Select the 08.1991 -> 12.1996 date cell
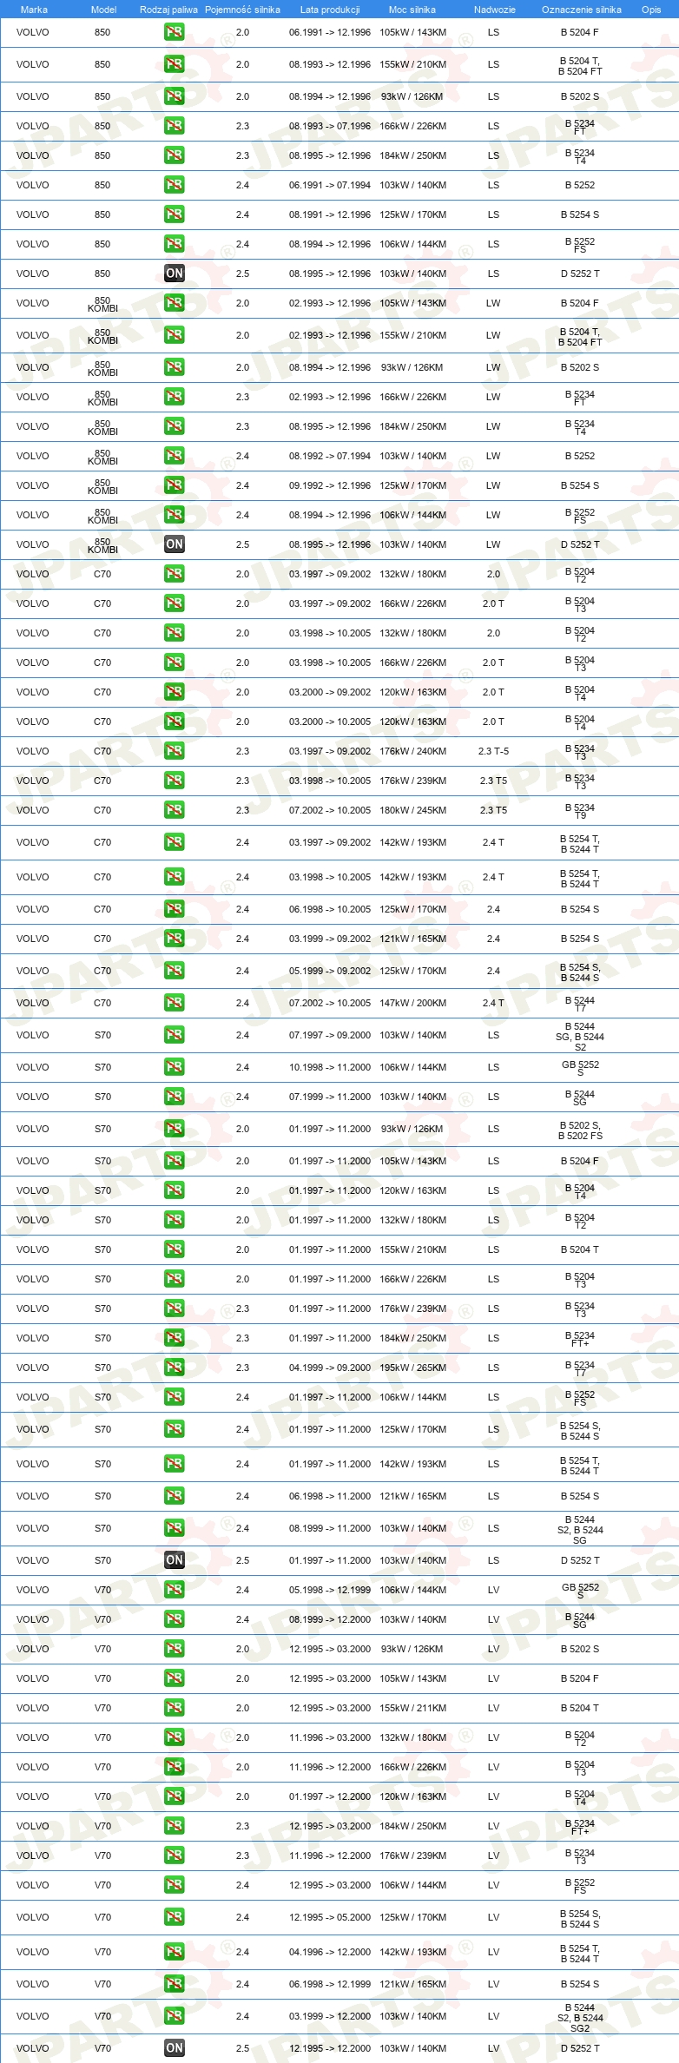 coord(330,214)
